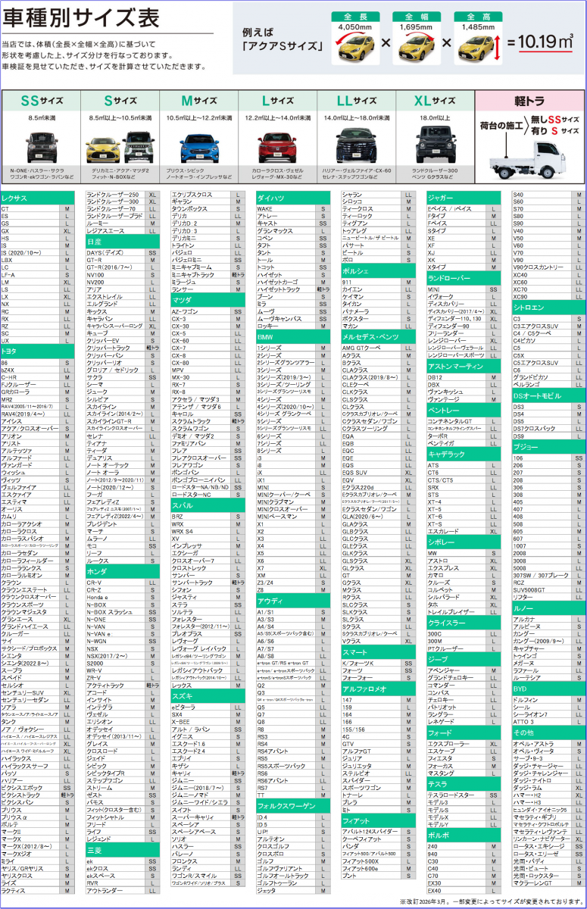587x909 pixels.
Task: Select the blue car image under Mサイズ
Action: (199, 143)
